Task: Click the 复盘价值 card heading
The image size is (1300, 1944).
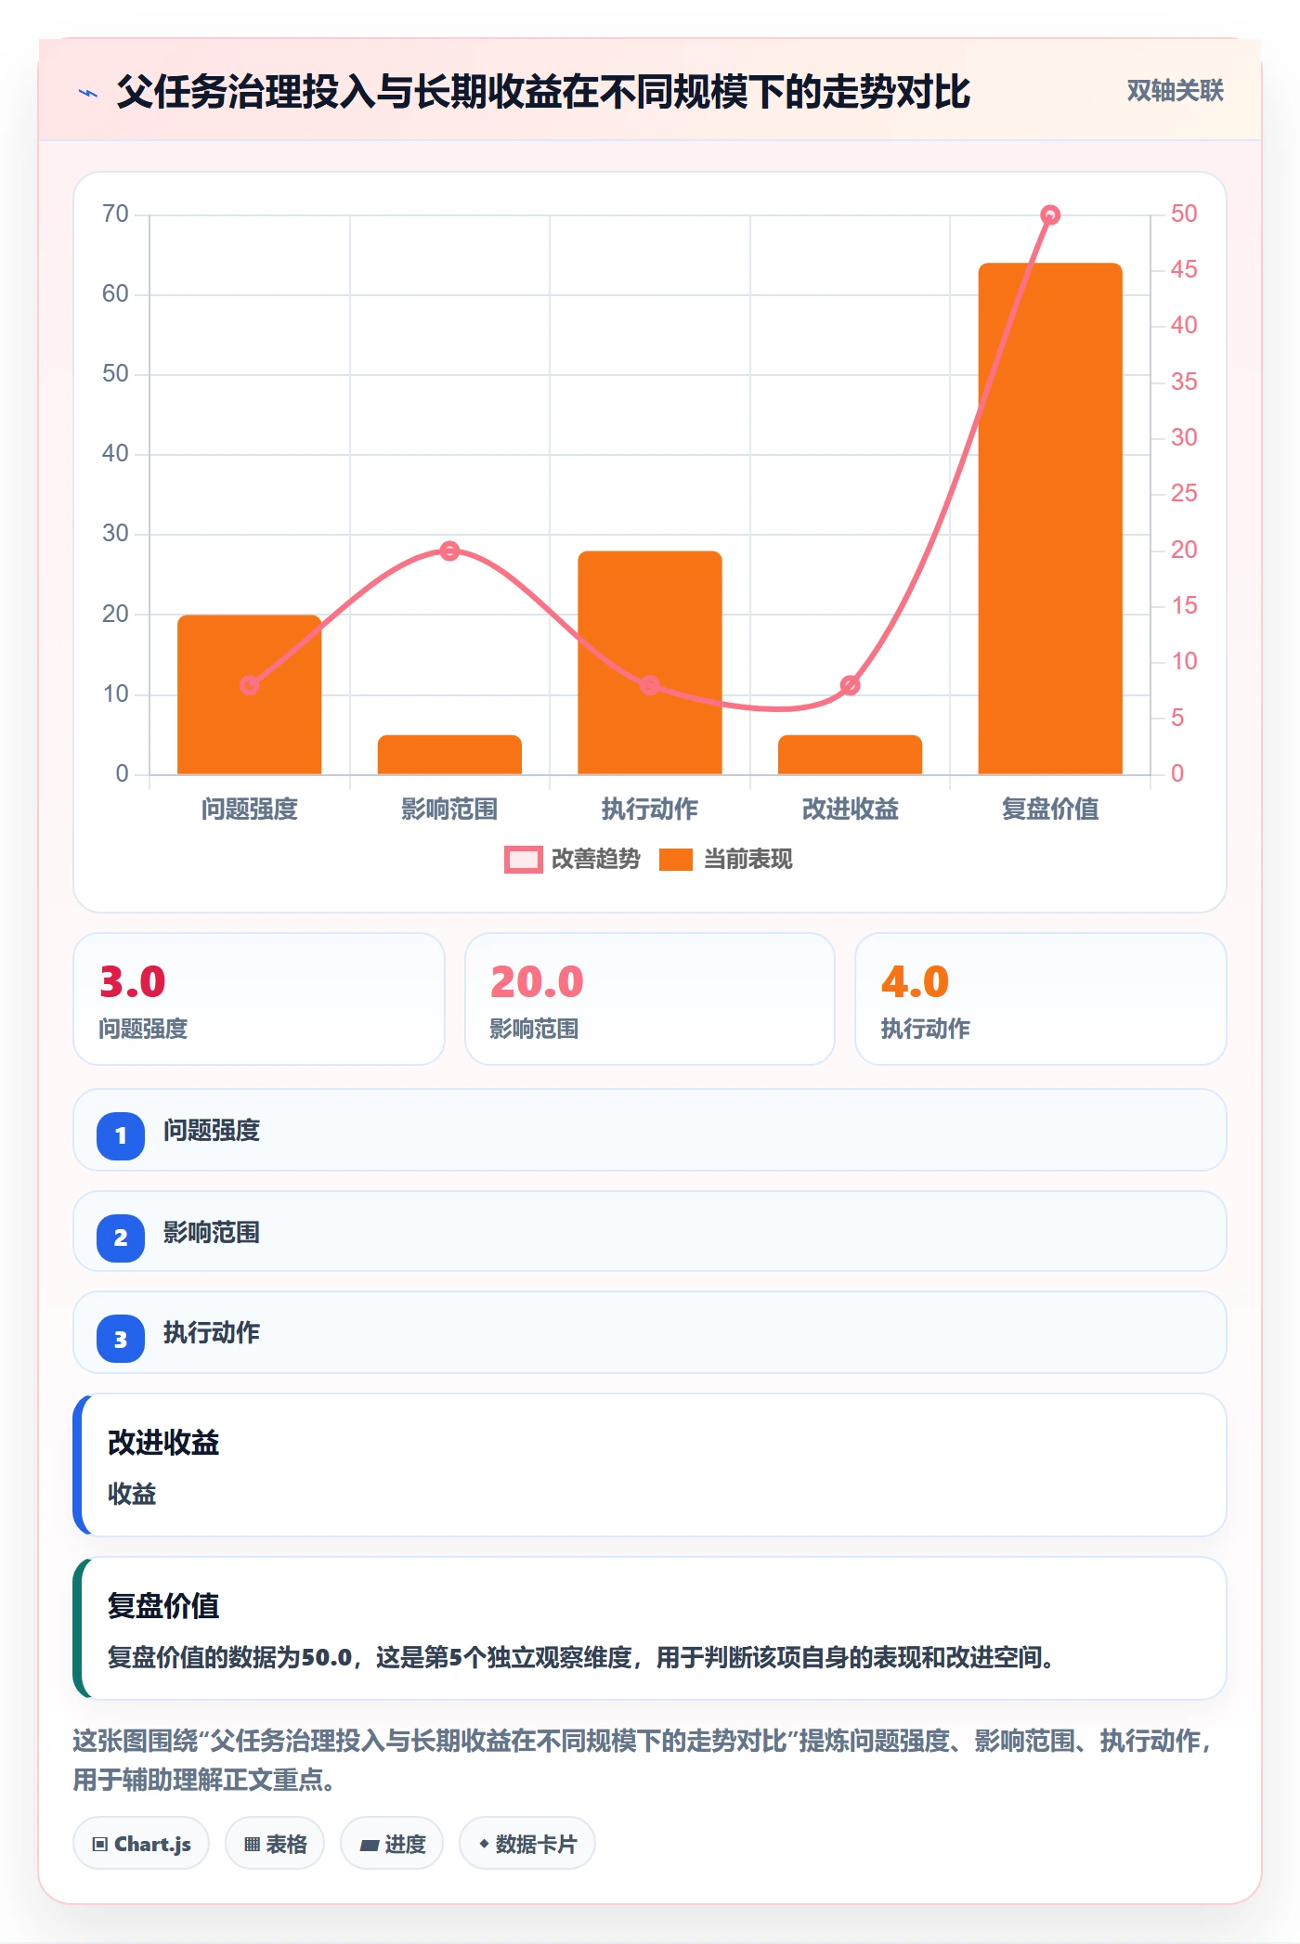Action: [163, 1606]
